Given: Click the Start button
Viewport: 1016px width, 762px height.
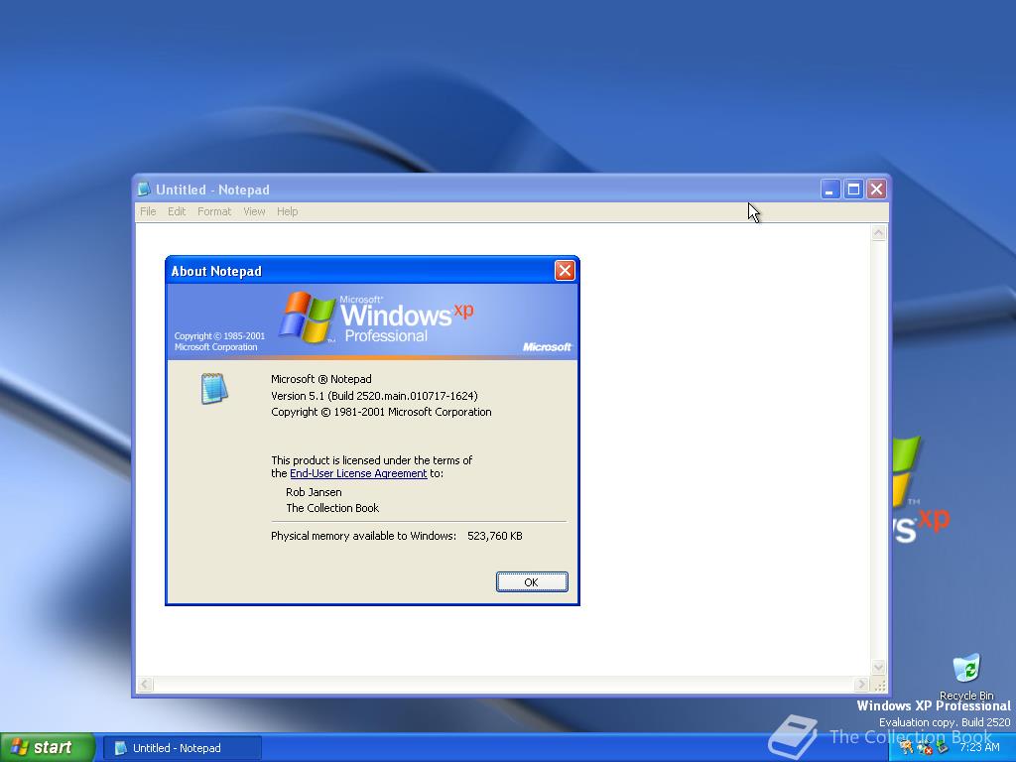Looking at the screenshot, I should [47, 747].
